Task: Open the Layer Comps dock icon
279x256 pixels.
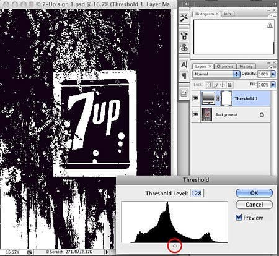Action: point(184,93)
